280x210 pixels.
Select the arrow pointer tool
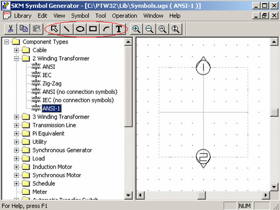click(x=54, y=29)
